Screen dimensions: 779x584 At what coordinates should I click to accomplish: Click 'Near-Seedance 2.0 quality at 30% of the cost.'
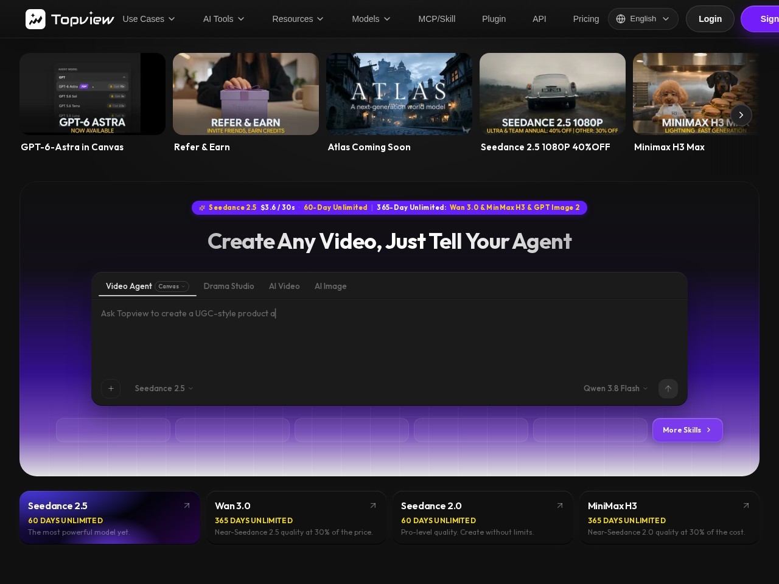click(666, 532)
